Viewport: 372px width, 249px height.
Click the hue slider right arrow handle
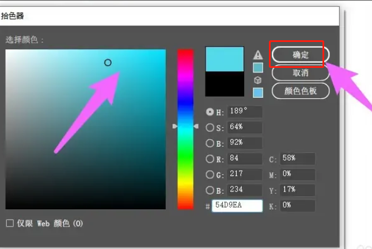tap(196, 126)
